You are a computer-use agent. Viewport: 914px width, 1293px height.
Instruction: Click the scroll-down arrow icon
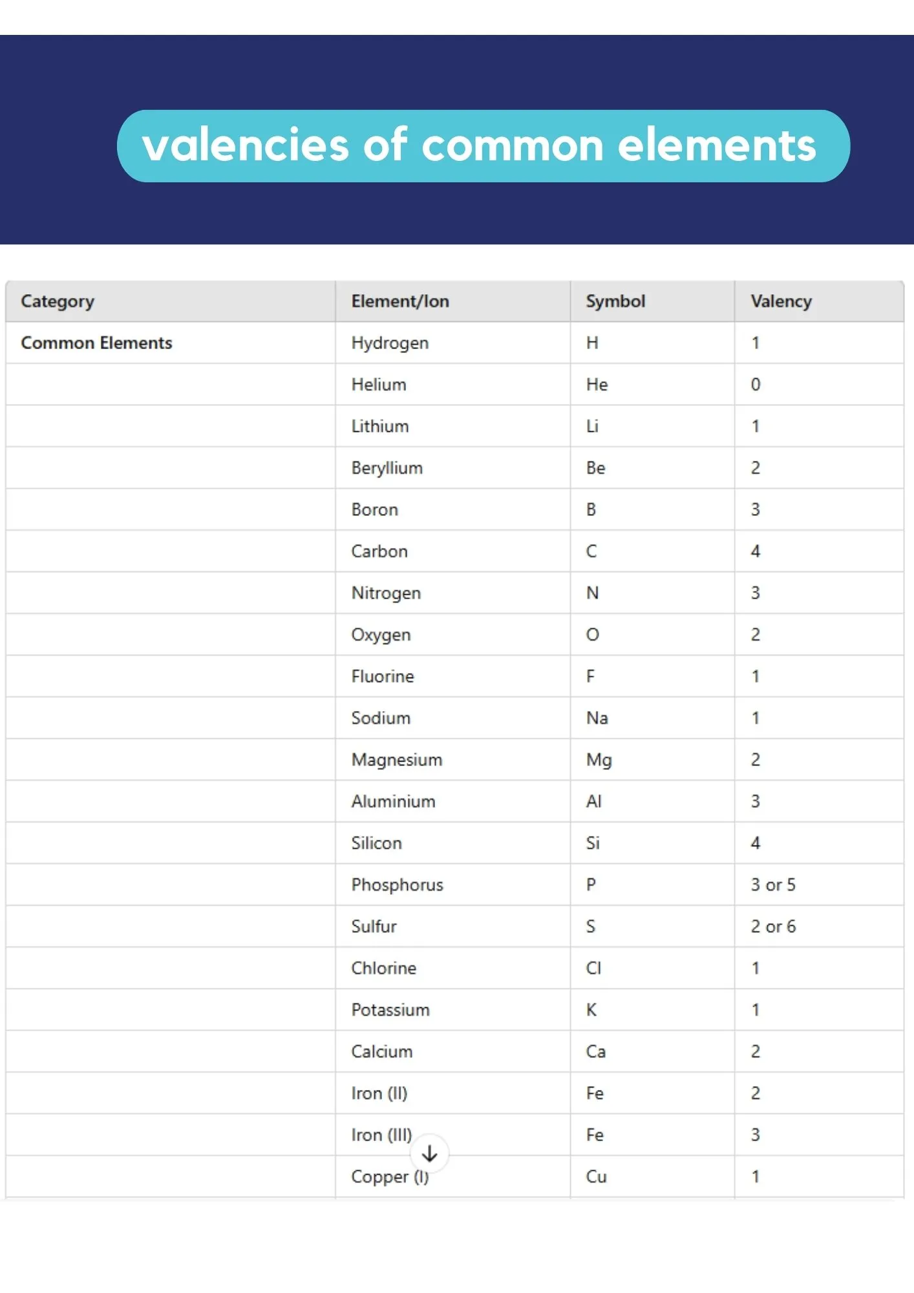coord(429,1153)
